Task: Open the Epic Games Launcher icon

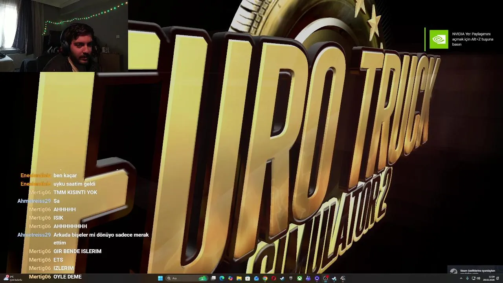Action: coord(291,278)
